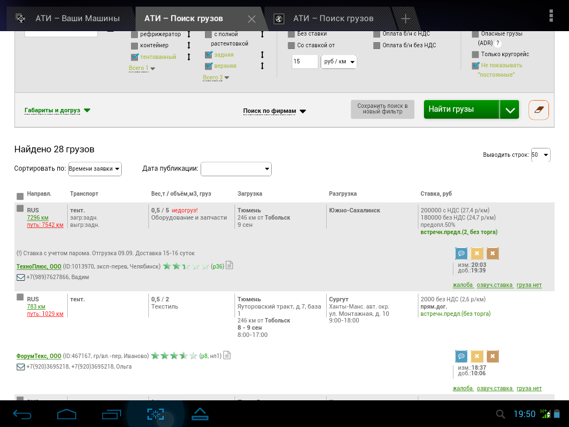Open the ТехноПлюс, ООО company link

pos(39,266)
